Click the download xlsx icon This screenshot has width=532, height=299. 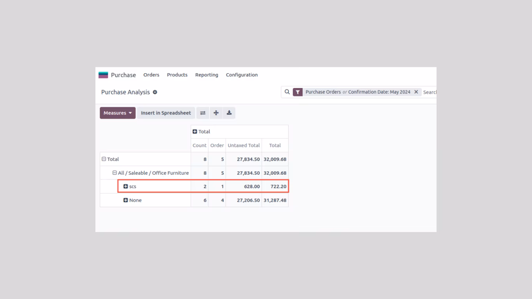229,113
